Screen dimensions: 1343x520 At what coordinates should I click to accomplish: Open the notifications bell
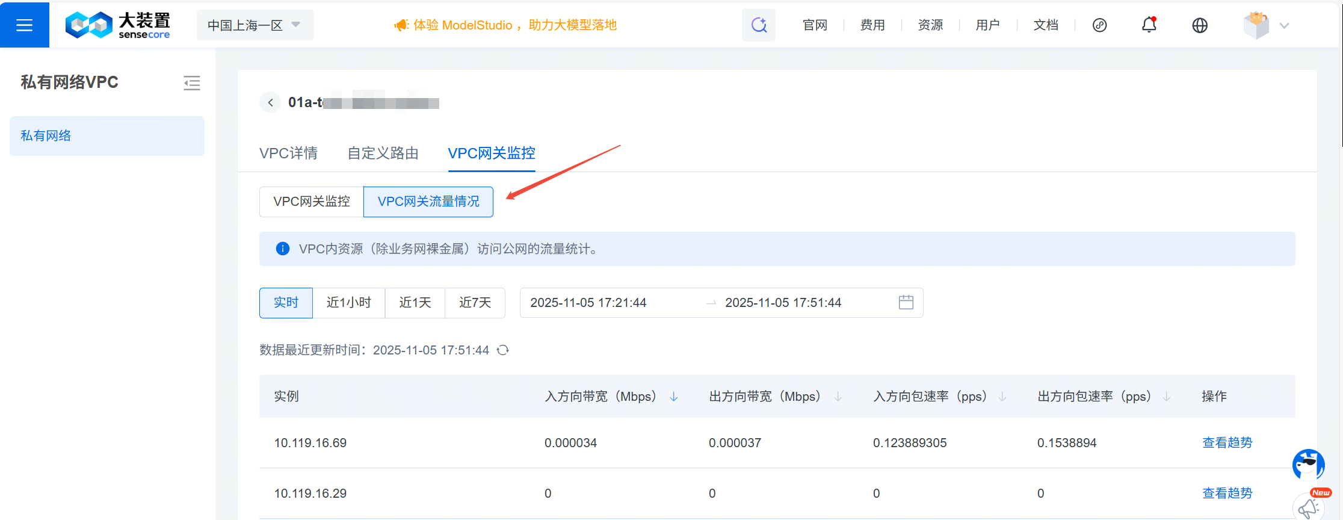pos(1149,25)
